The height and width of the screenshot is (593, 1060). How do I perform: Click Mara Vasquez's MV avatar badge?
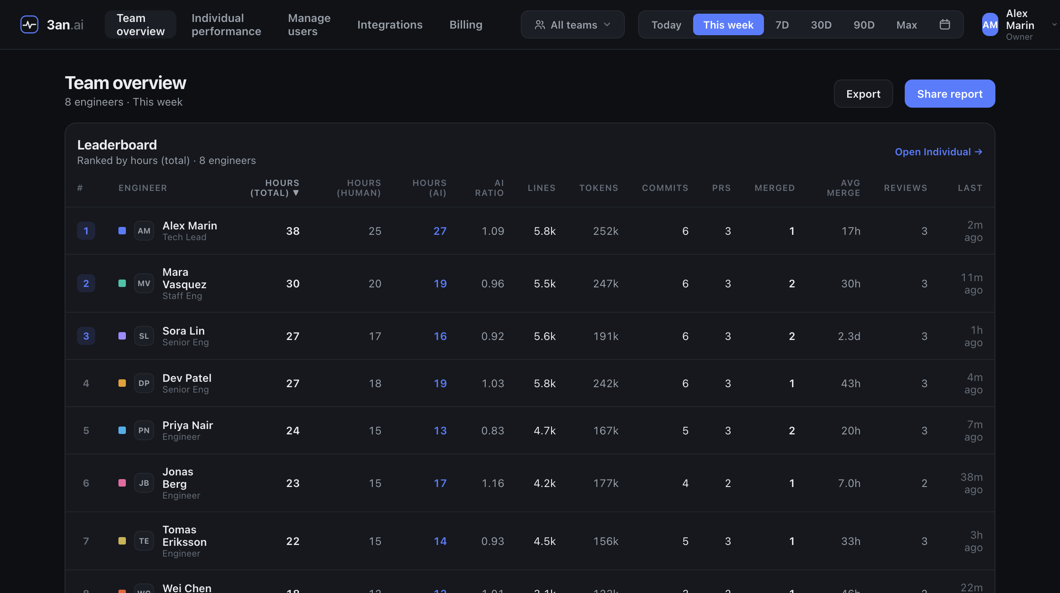click(x=144, y=283)
